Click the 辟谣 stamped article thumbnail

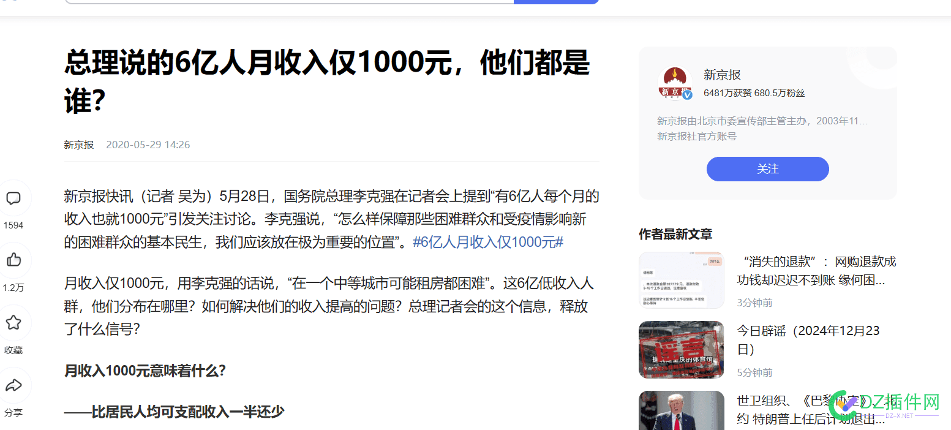coord(682,350)
